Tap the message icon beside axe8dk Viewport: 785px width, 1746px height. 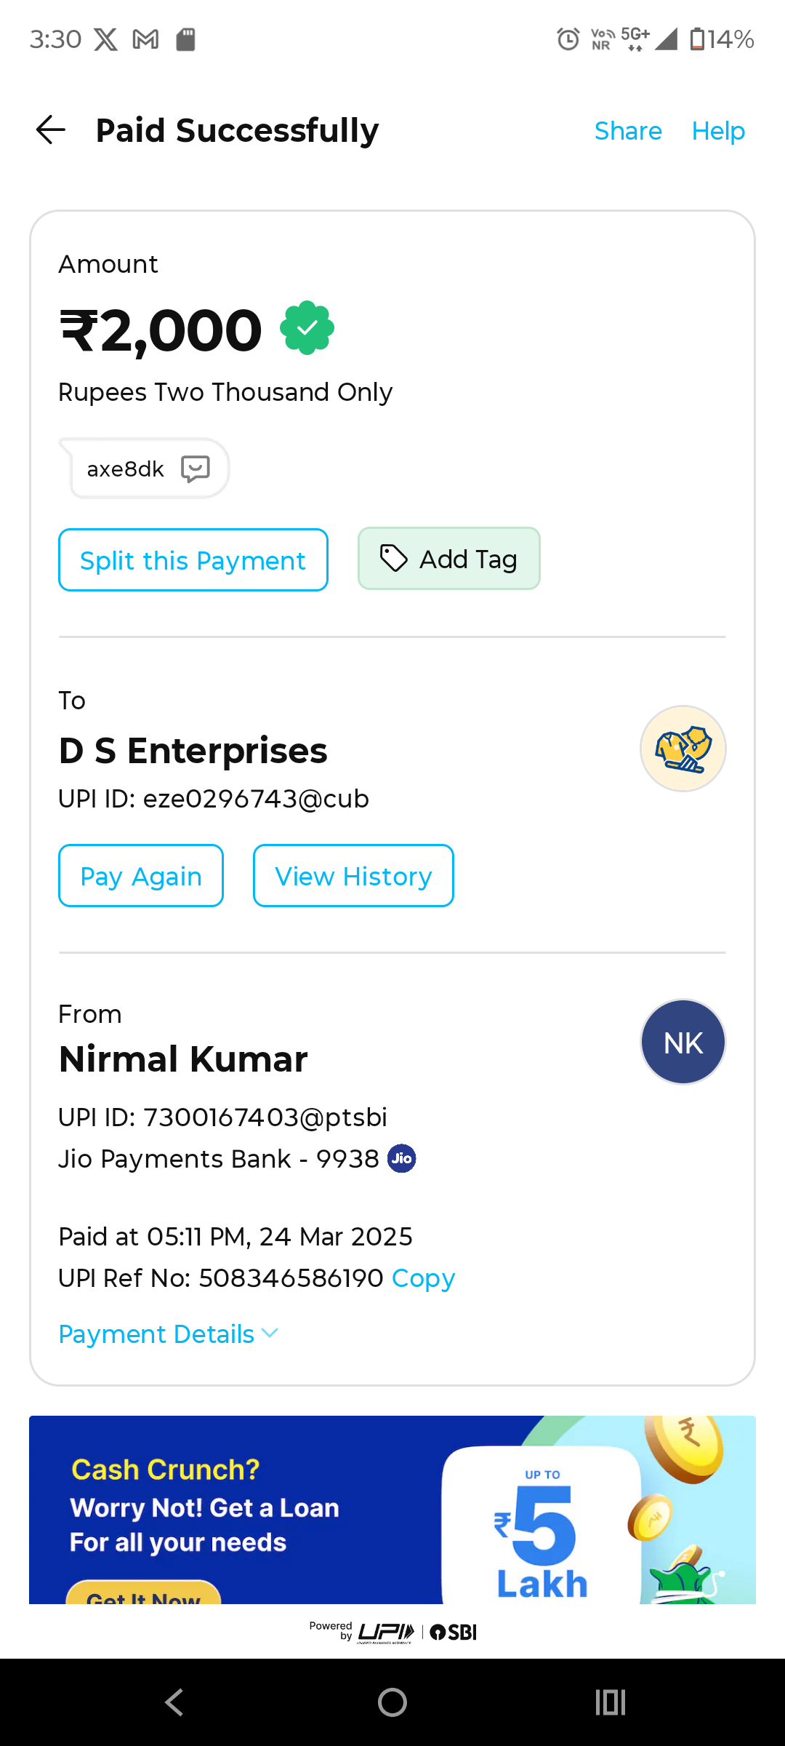(196, 469)
